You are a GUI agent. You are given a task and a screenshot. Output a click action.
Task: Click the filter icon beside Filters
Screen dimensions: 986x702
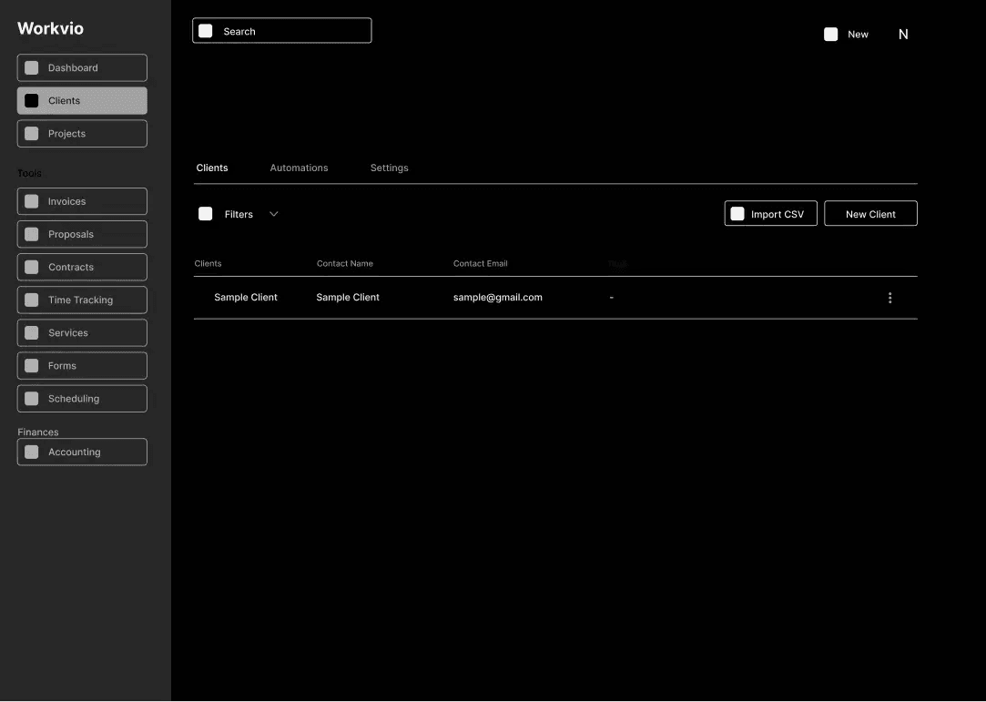[206, 214]
